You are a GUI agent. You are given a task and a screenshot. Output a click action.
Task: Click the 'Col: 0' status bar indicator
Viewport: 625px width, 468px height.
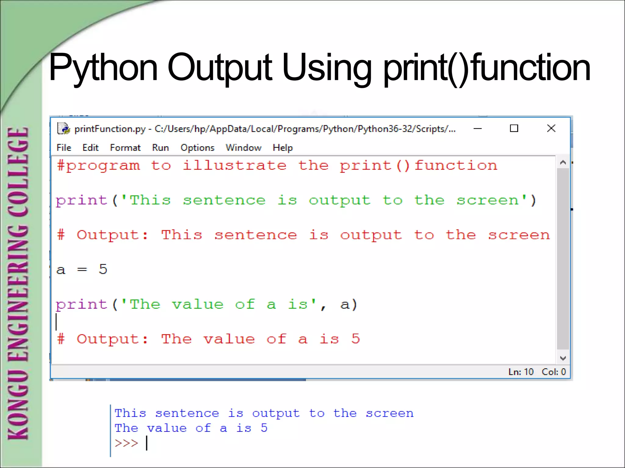pos(554,372)
